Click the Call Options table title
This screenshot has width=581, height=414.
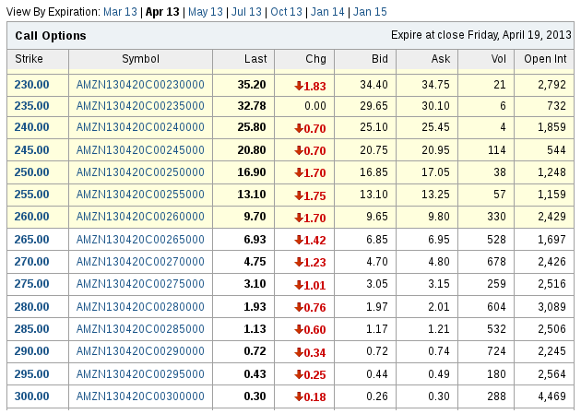coord(51,36)
